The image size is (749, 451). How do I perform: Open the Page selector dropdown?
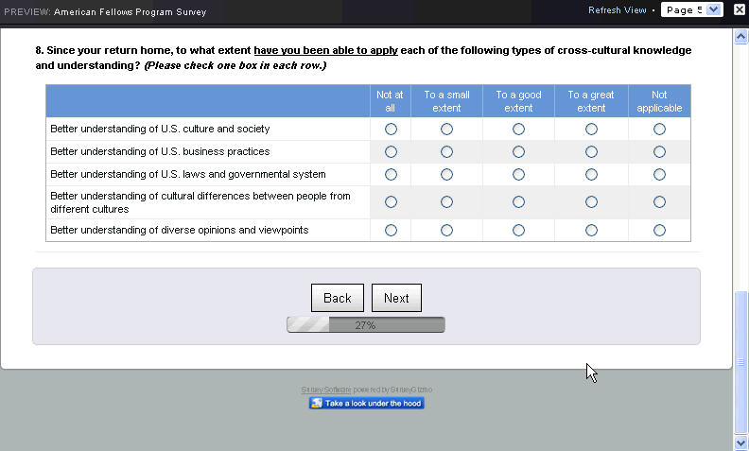point(693,9)
